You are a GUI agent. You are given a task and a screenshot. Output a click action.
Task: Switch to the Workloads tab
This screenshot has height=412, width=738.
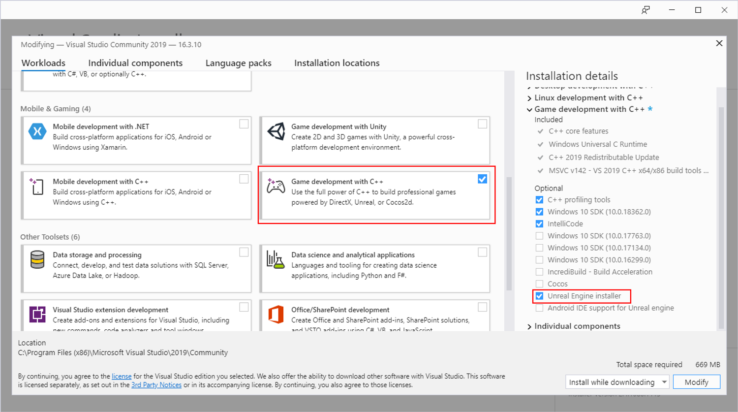(43, 63)
